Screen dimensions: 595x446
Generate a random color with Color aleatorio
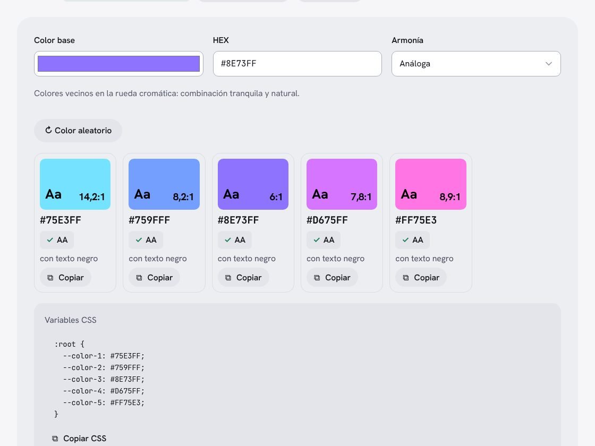coord(78,131)
